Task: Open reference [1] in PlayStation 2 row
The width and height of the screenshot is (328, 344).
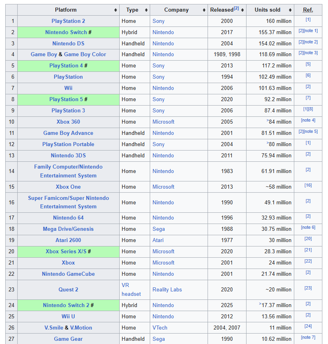Action: (x=308, y=20)
